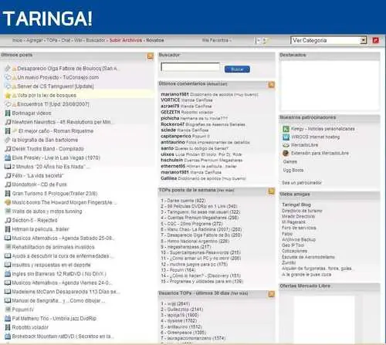Open the RSS feed for Últimos comentarios
386x345 pixels.
coord(271,85)
